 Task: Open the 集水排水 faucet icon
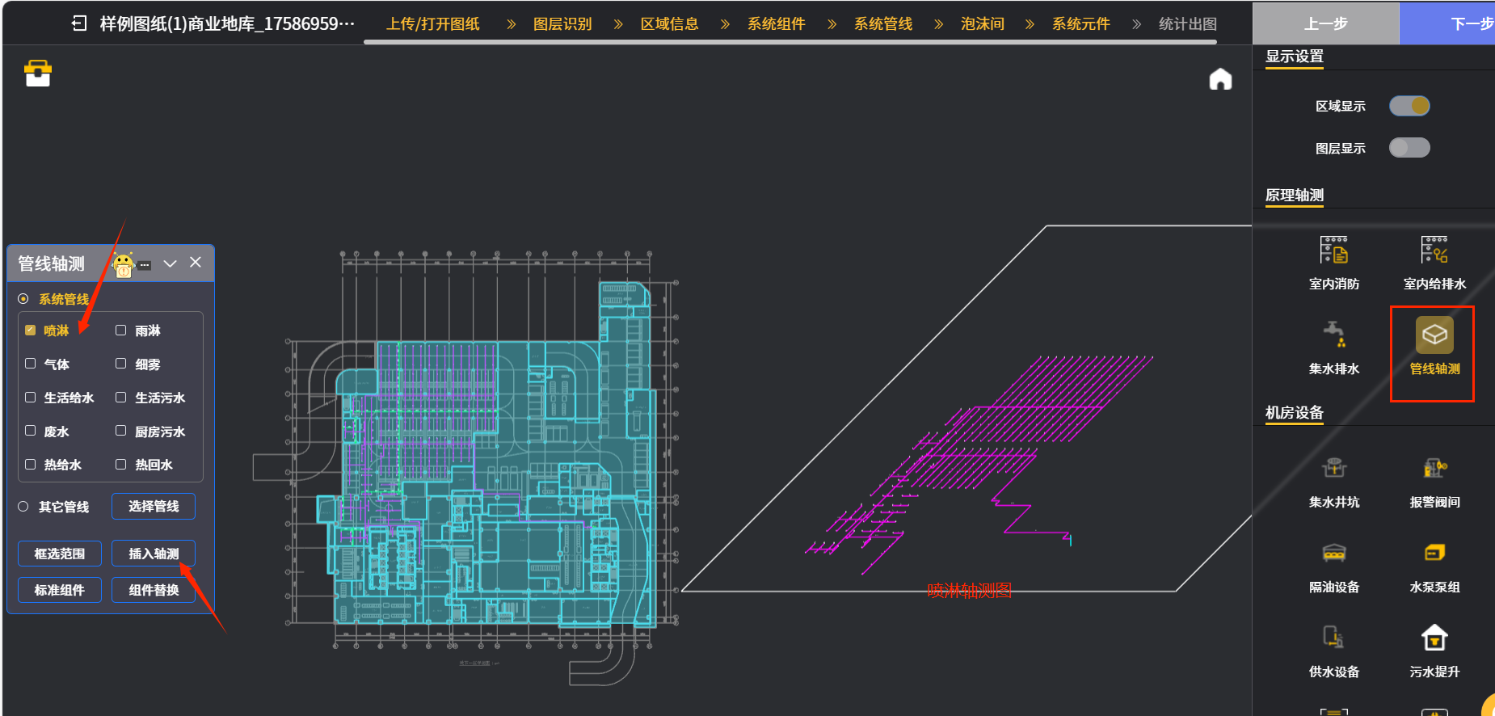tap(1333, 335)
